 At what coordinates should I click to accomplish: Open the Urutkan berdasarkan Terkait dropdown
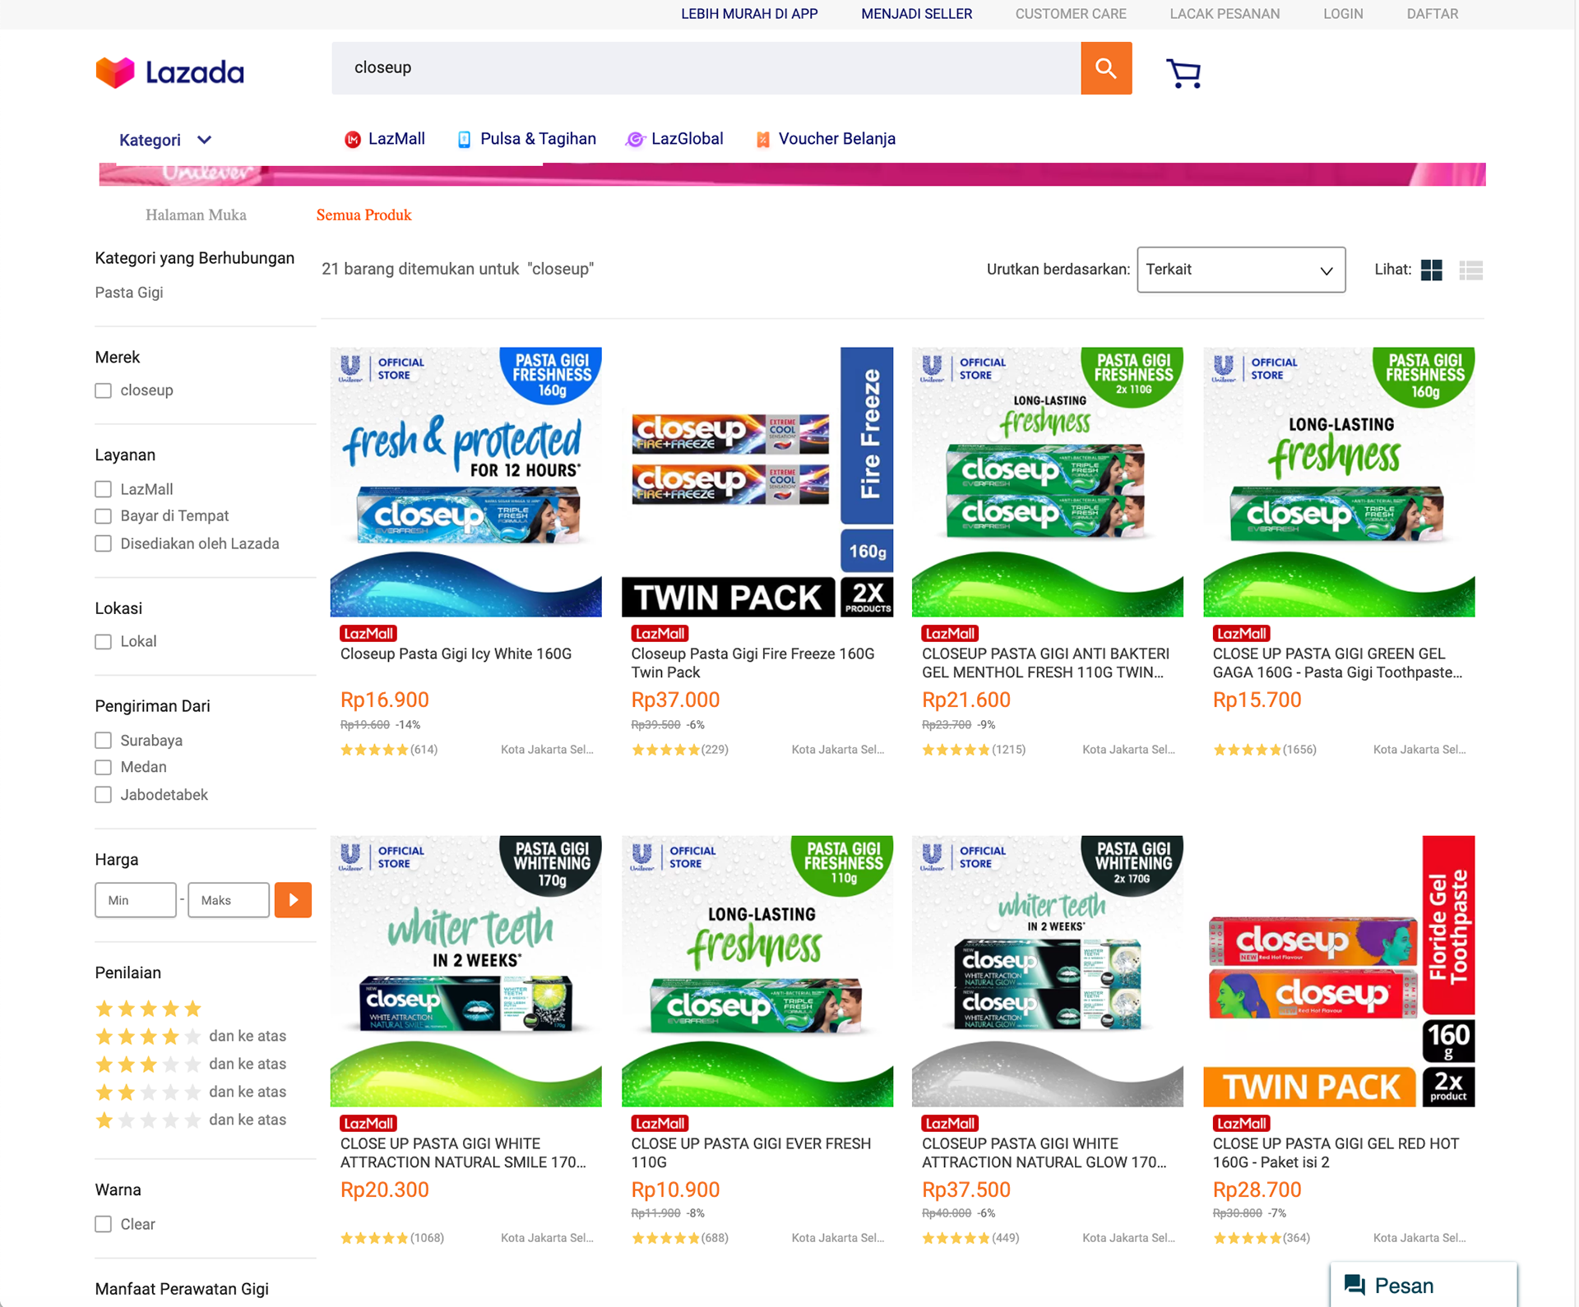pos(1240,270)
